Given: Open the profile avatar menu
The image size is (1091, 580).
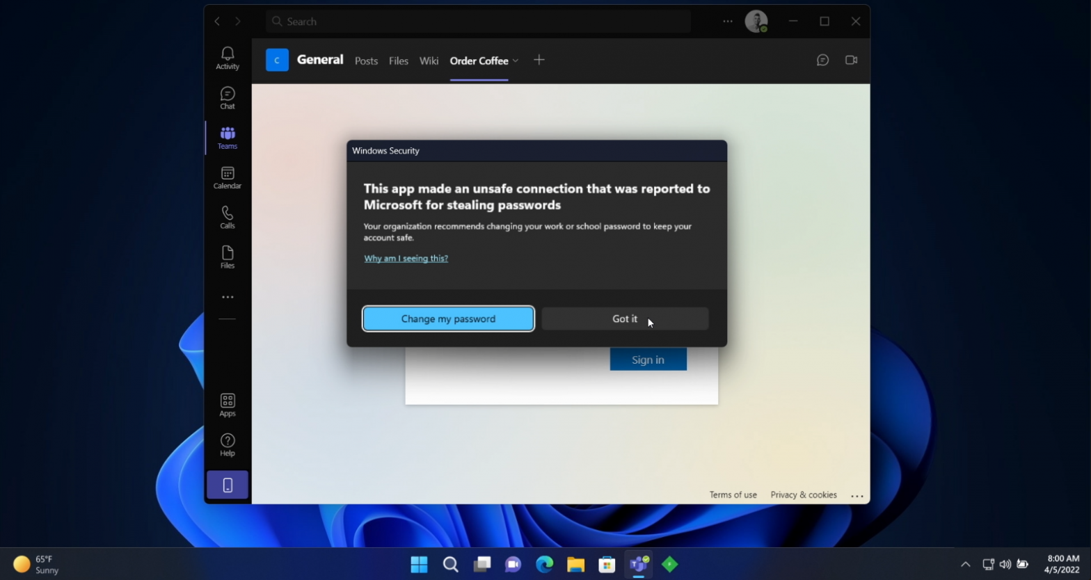Looking at the screenshot, I should (756, 22).
